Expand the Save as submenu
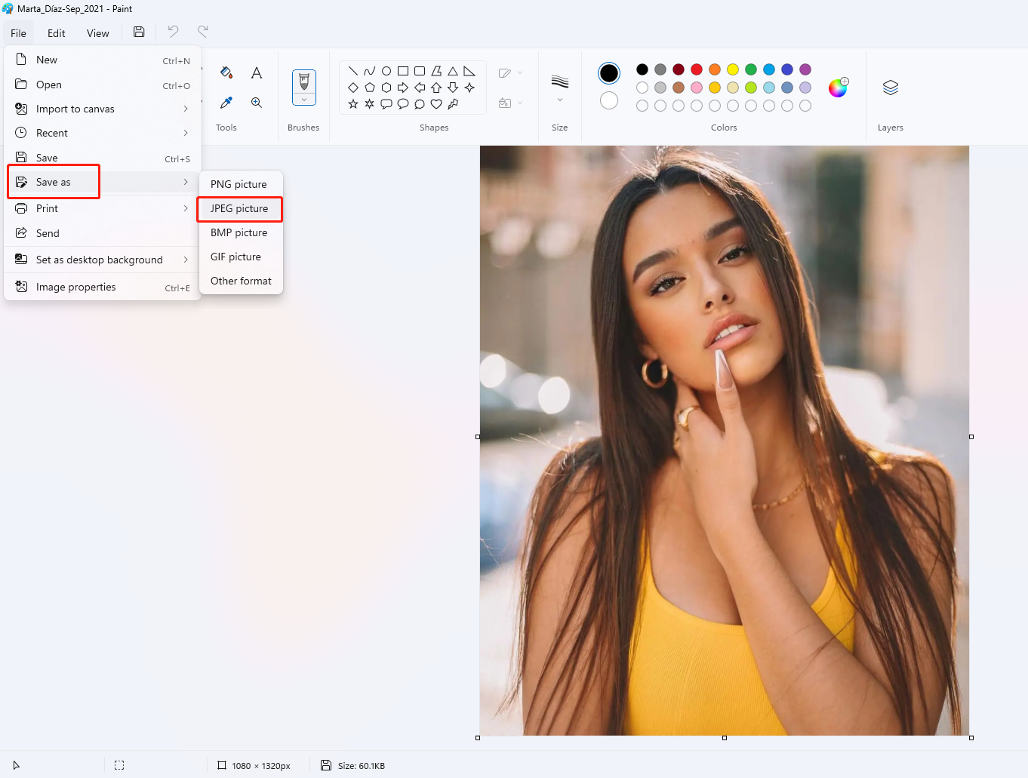The height and width of the screenshot is (778, 1028). pyautogui.click(x=103, y=182)
